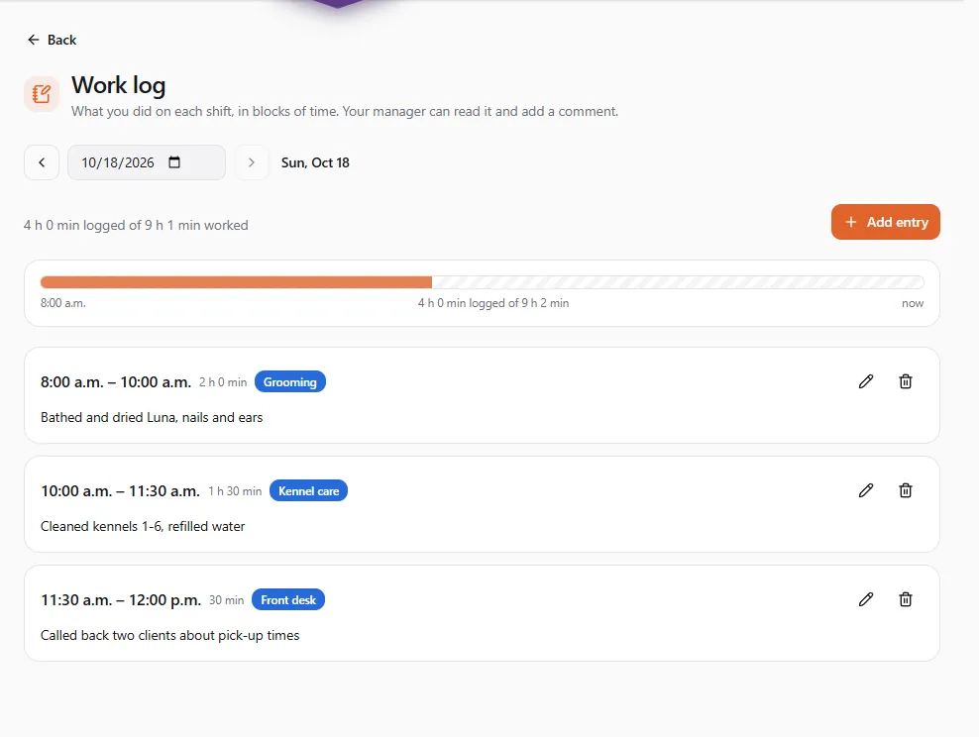Click the 'Sun, Oct 18' date label
The height and width of the screenshot is (737, 979).
pyautogui.click(x=315, y=162)
